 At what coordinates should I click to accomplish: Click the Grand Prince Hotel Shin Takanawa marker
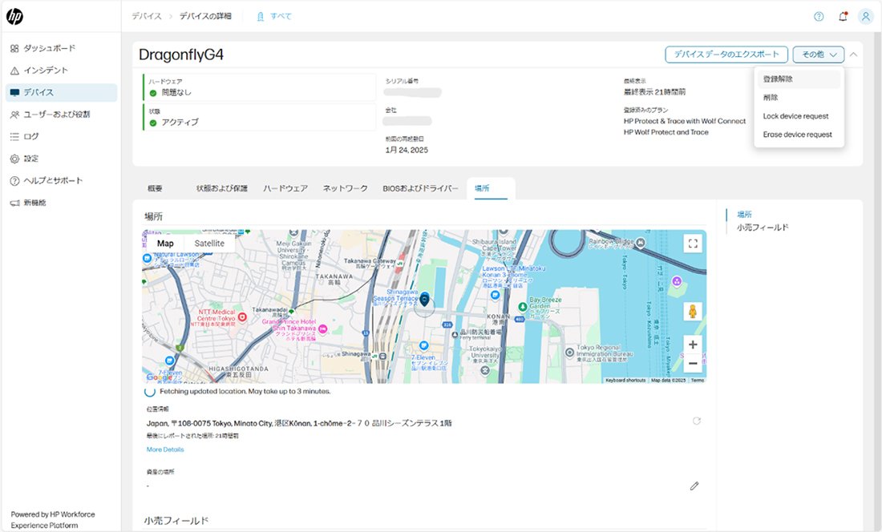(x=323, y=328)
